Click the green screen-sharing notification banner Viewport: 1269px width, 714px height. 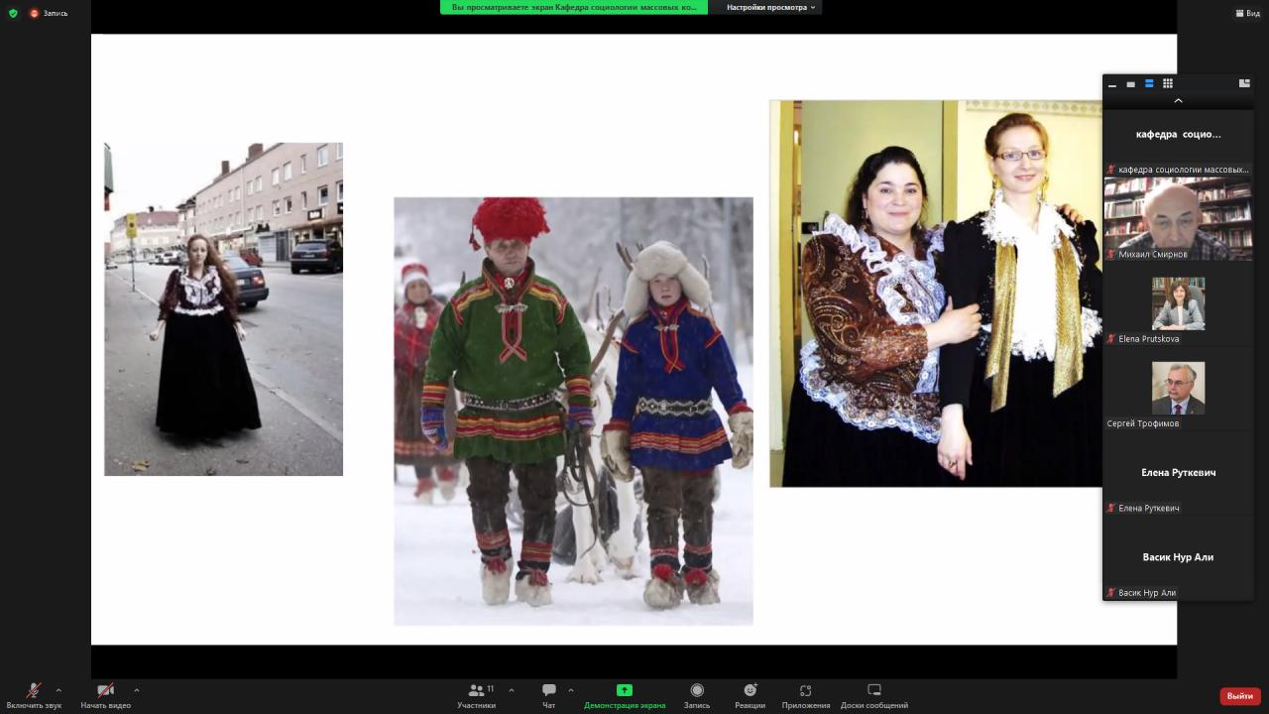[573, 7]
